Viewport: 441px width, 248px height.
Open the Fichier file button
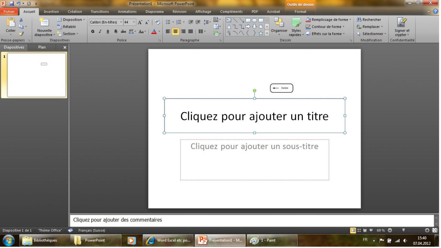coord(9,12)
